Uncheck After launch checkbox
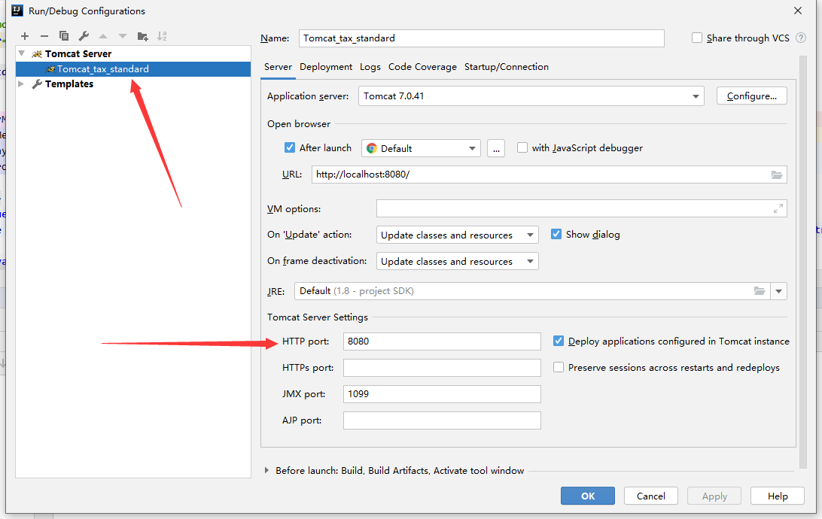 289,147
